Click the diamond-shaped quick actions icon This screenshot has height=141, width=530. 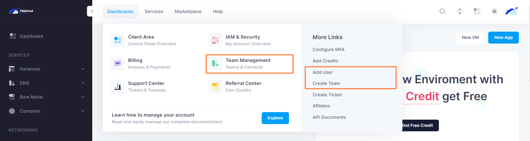click(460, 11)
